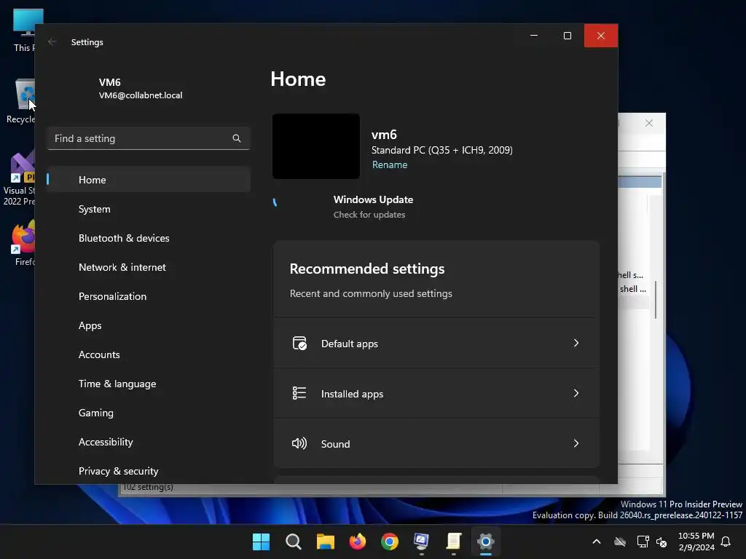Viewport: 746px width, 559px height.
Task: Open Network & internet category
Action: (x=149, y=267)
